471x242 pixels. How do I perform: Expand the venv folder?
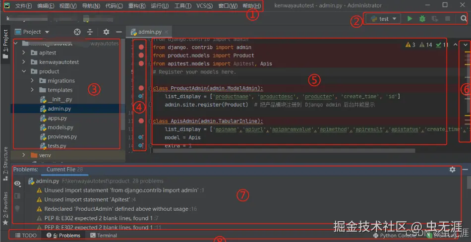coord(24,155)
